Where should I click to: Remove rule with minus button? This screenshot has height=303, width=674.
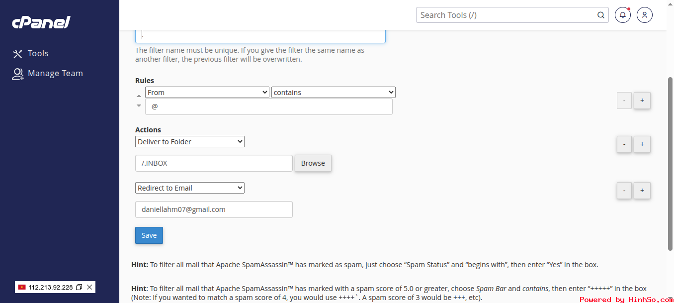point(624,101)
